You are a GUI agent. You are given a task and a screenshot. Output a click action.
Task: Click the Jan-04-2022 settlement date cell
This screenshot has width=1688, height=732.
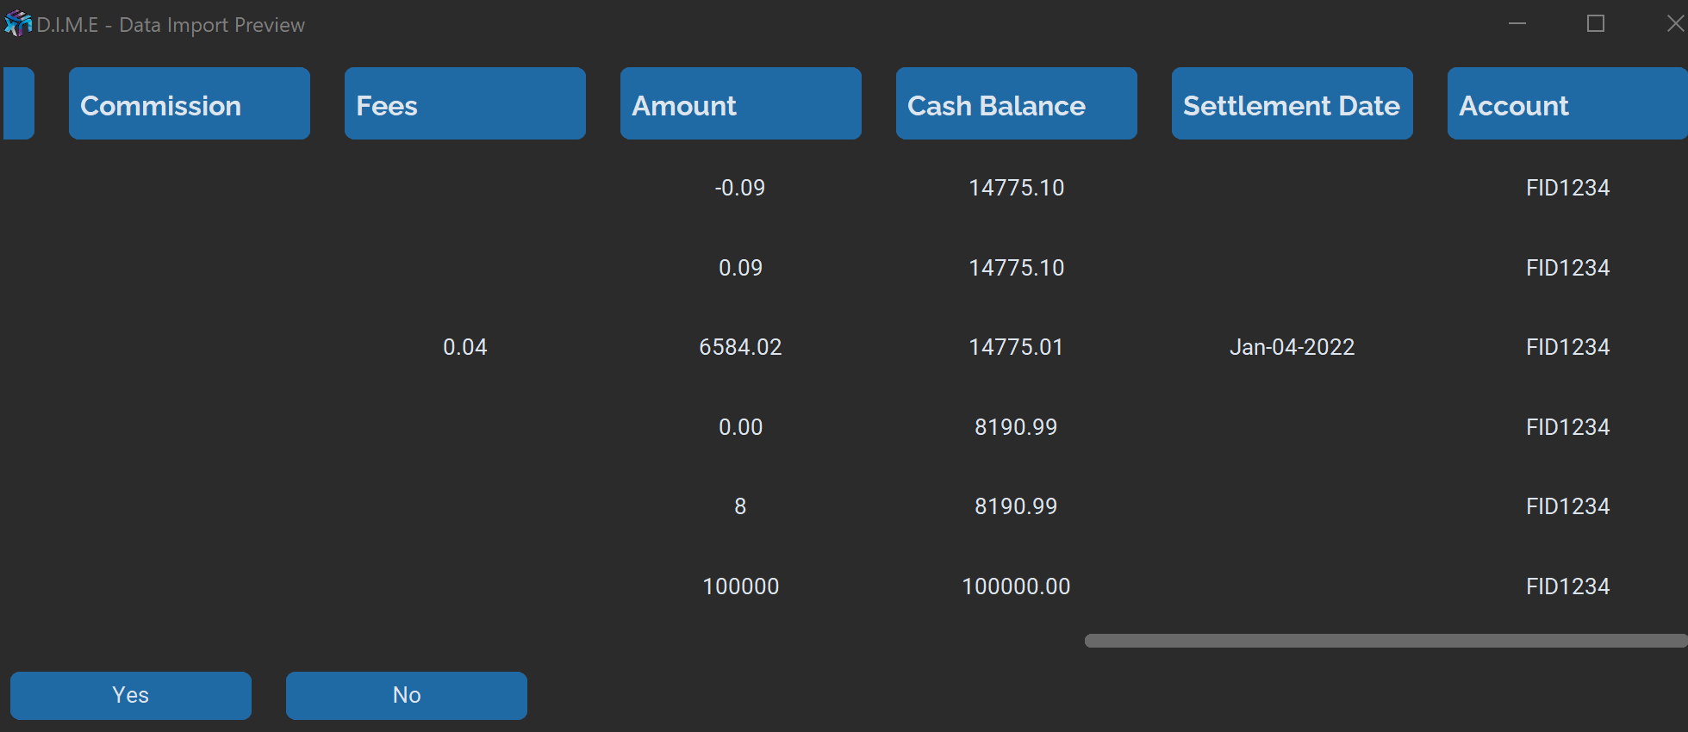point(1292,347)
